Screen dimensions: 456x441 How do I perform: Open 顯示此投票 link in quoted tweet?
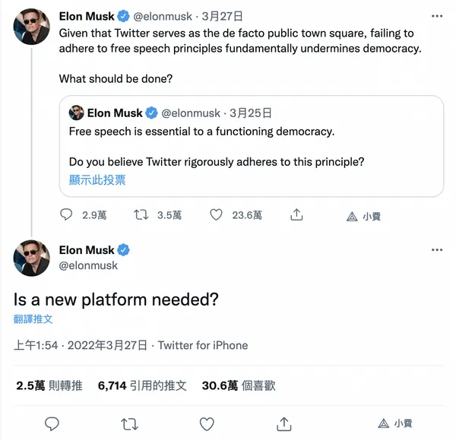(x=97, y=180)
